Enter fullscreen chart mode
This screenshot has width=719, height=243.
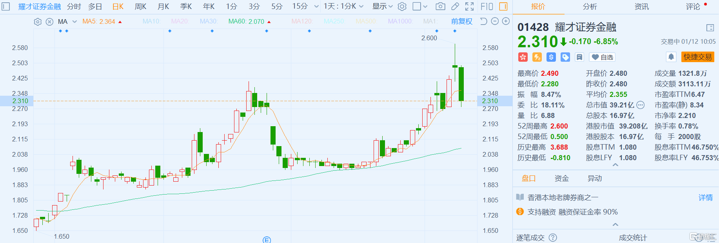[x=469, y=6]
